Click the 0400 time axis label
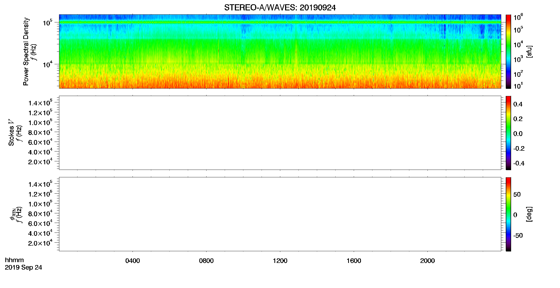The image size is (560, 288). point(133,261)
